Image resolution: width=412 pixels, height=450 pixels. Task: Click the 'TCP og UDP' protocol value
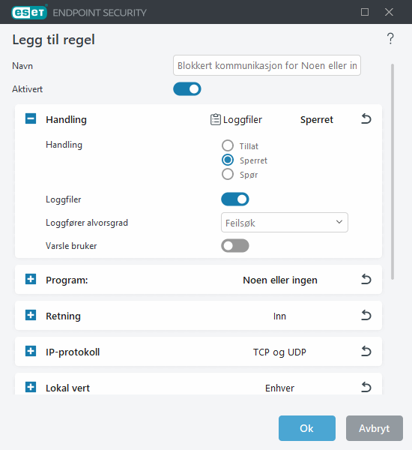[x=279, y=352]
